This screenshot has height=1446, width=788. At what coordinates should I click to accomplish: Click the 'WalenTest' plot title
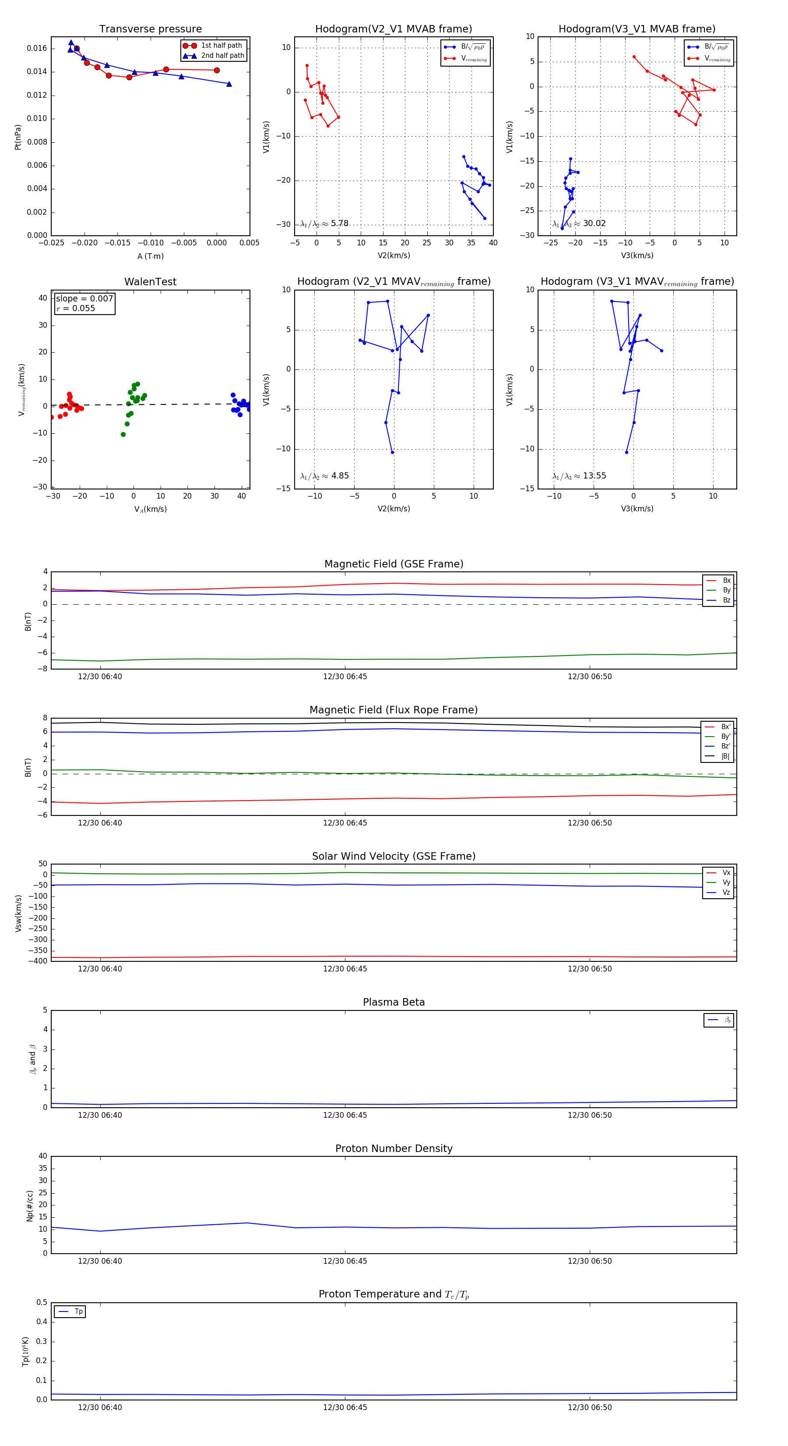(150, 282)
